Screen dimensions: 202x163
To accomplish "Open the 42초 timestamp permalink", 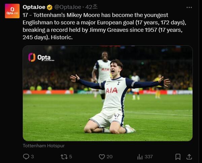I will coord(92,7).
